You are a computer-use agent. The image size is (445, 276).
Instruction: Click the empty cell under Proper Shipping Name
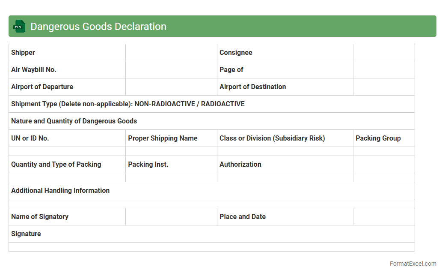171,151
